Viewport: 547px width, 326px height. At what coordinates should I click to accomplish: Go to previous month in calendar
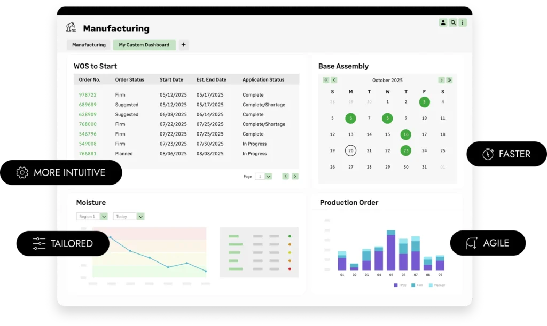tap(334, 80)
